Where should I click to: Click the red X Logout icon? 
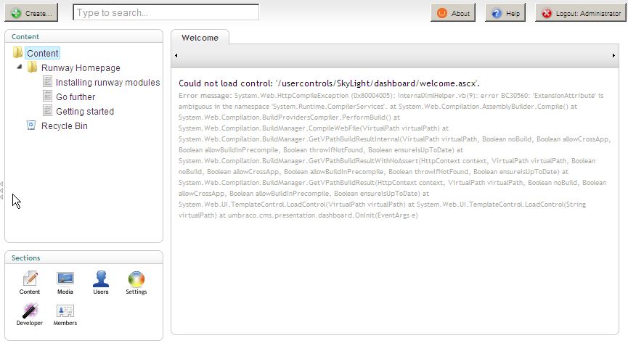[x=547, y=13]
